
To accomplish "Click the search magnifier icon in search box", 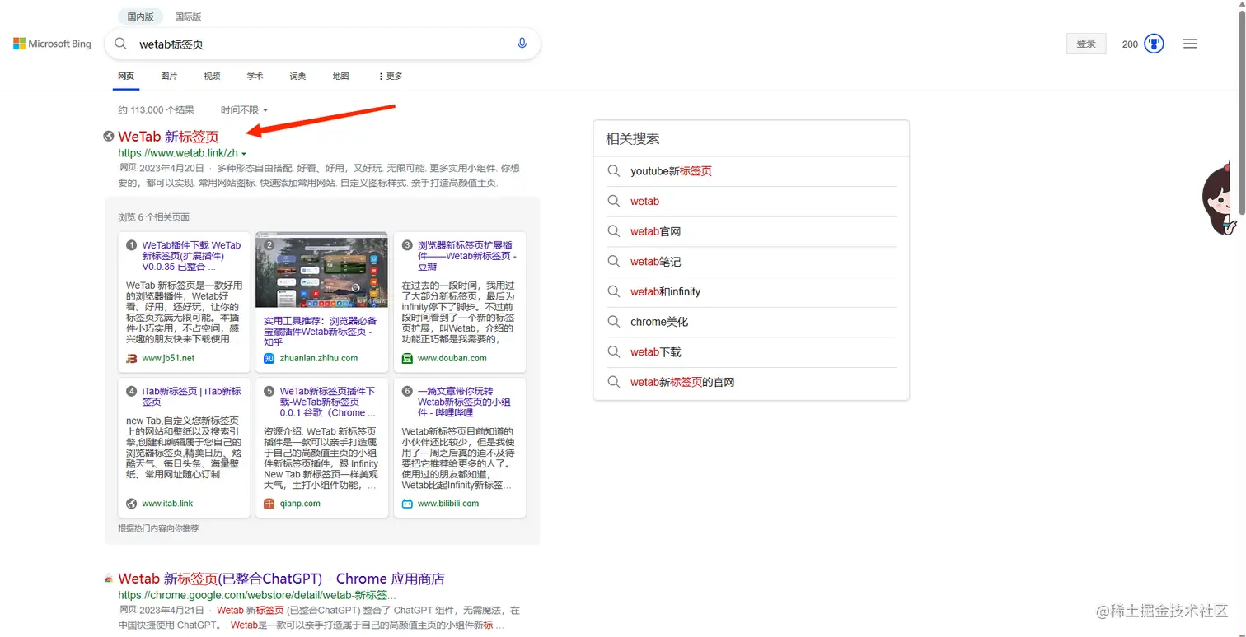I will pyautogui.click(x=121, y=44).
